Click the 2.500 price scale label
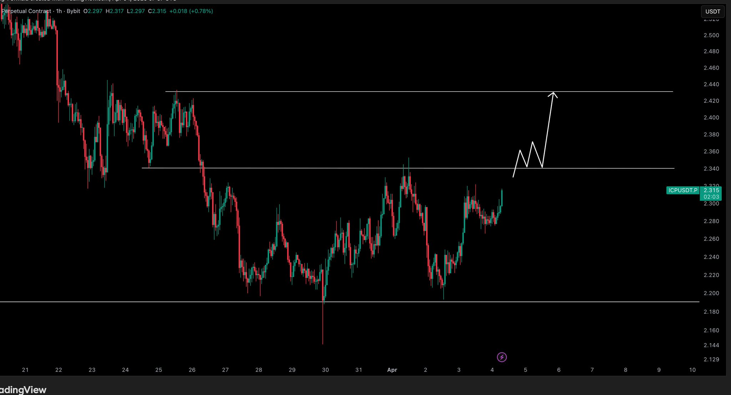This screenshot has height=395, width=731. pos(711,35)
